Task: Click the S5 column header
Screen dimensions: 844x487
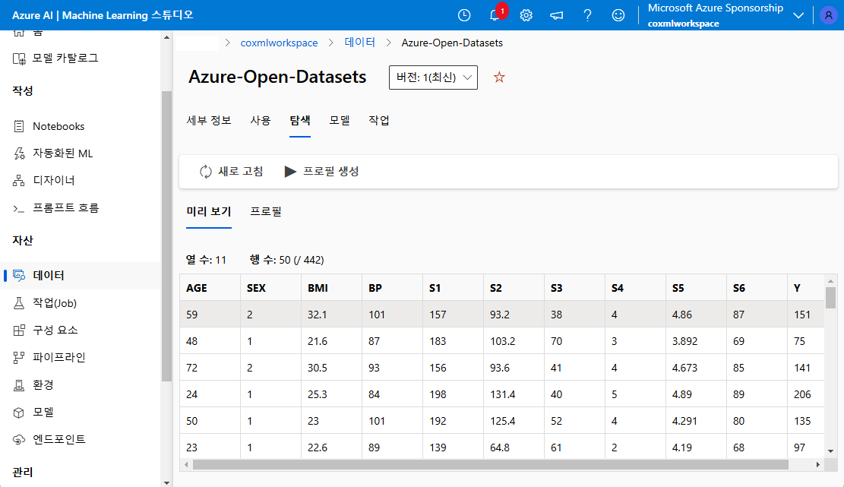Action: (696, 288)
